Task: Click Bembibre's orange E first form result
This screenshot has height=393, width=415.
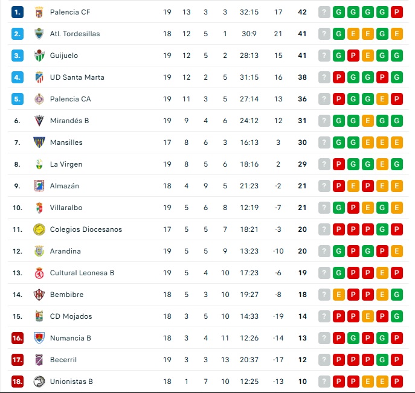Action: [339, 295]
